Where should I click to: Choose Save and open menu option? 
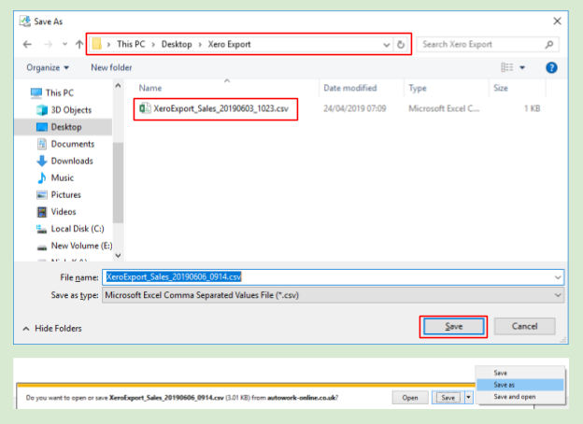click(x=515, y=396)
